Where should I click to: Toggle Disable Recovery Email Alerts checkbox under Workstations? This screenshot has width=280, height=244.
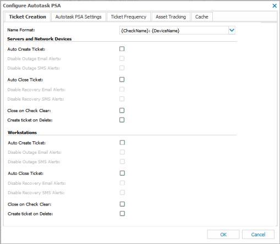[122, 183]
